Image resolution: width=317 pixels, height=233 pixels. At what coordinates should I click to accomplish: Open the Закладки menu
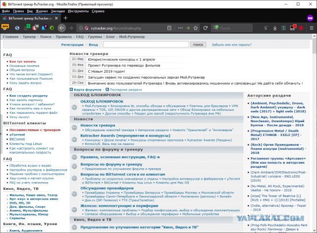tap(58, 11)
